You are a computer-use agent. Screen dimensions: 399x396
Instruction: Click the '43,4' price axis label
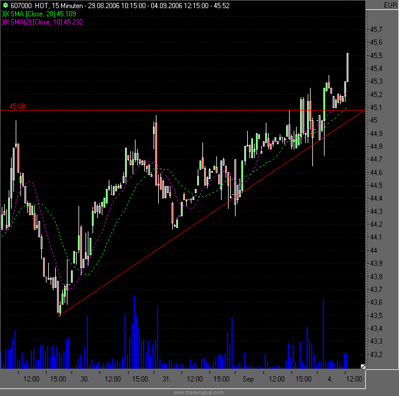[x=376, y=329]
